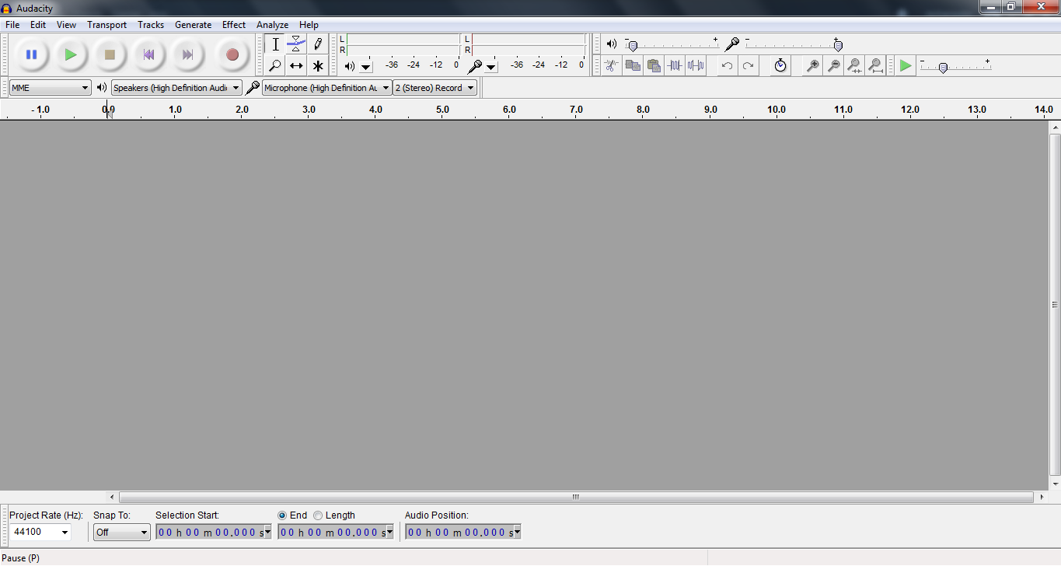
Task: Click the Silence audio icon
Action: (x=696, y=65)
